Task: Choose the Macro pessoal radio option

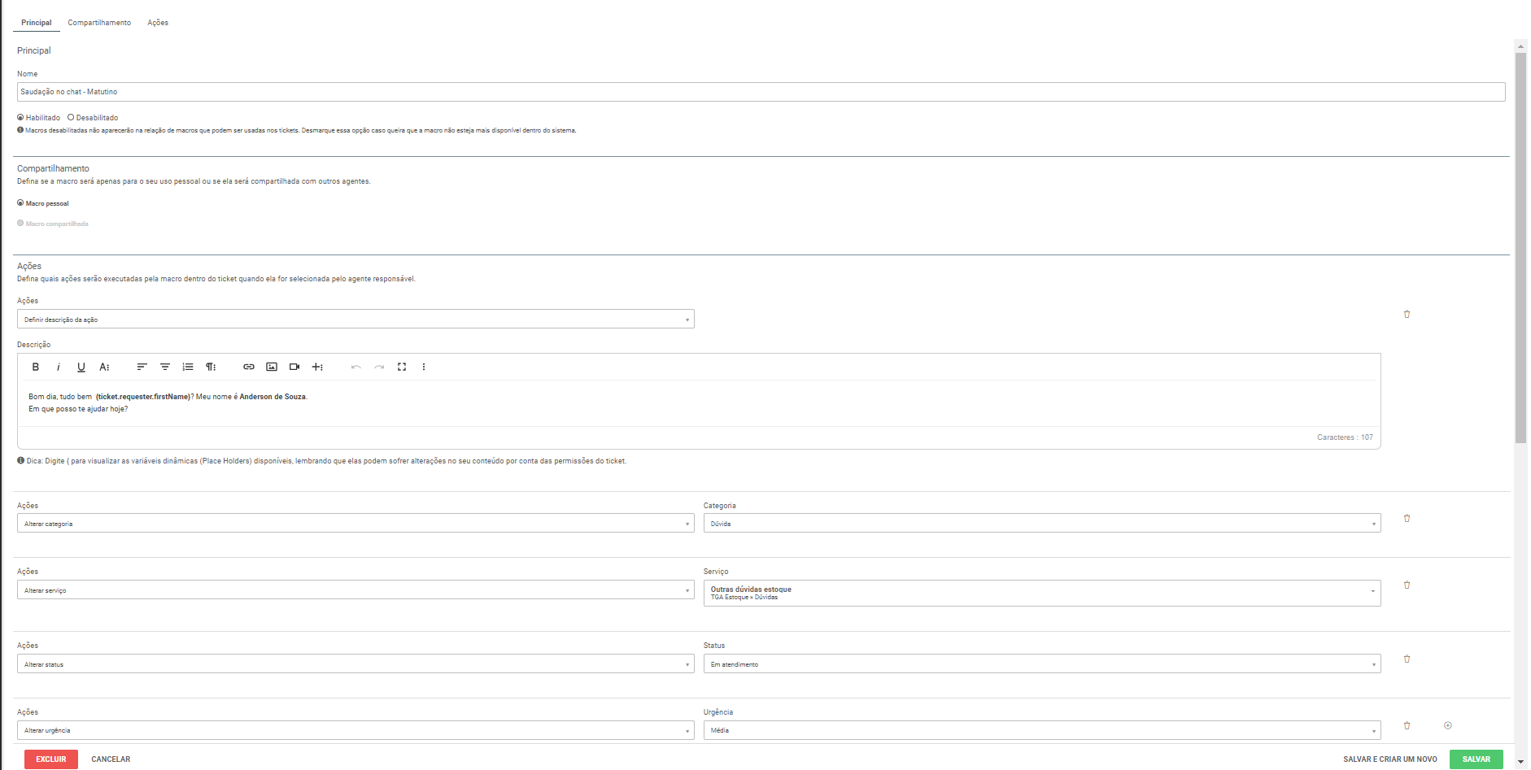Action: [x=21, y=203]
